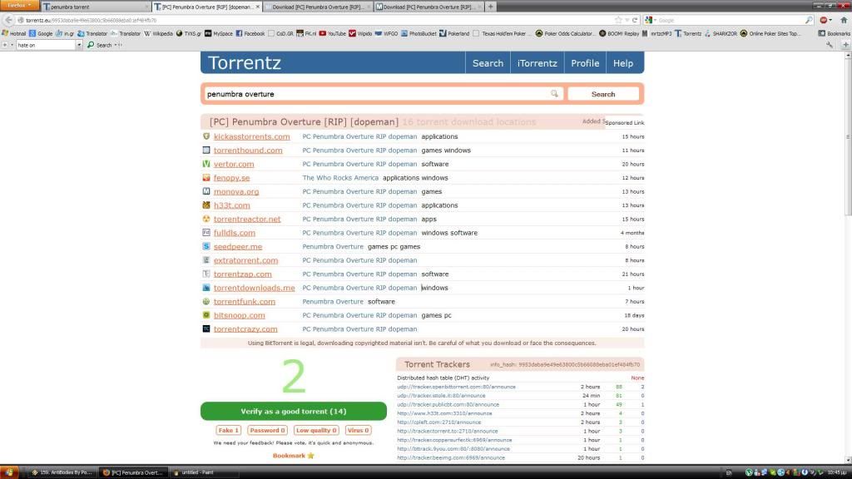Click the torrentzap.com site icon
852x479 pixels.
(206, 274)
